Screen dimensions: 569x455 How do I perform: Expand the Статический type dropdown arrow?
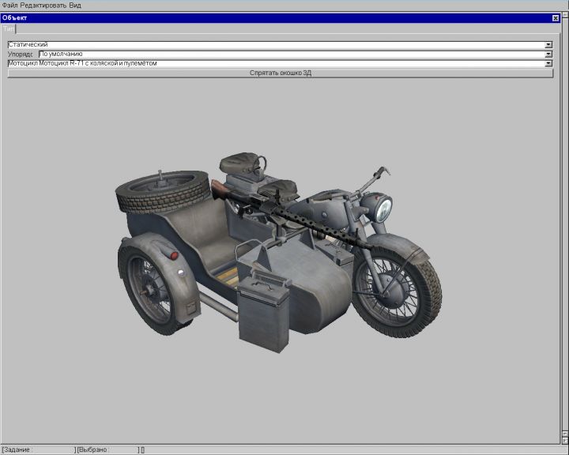point(548,45)
